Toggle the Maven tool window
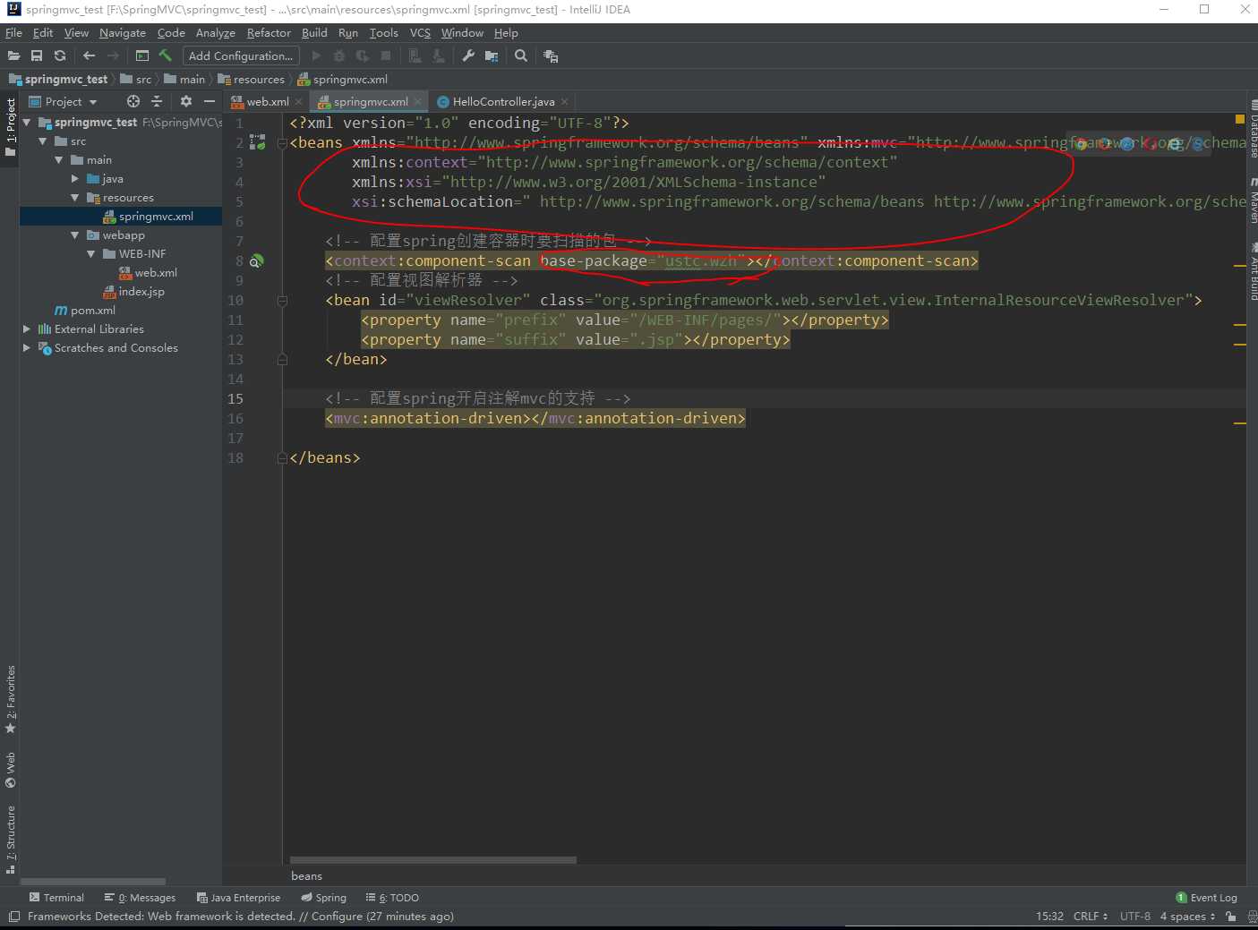This screenshot has height=930, width=1258. pos(1253,202)
